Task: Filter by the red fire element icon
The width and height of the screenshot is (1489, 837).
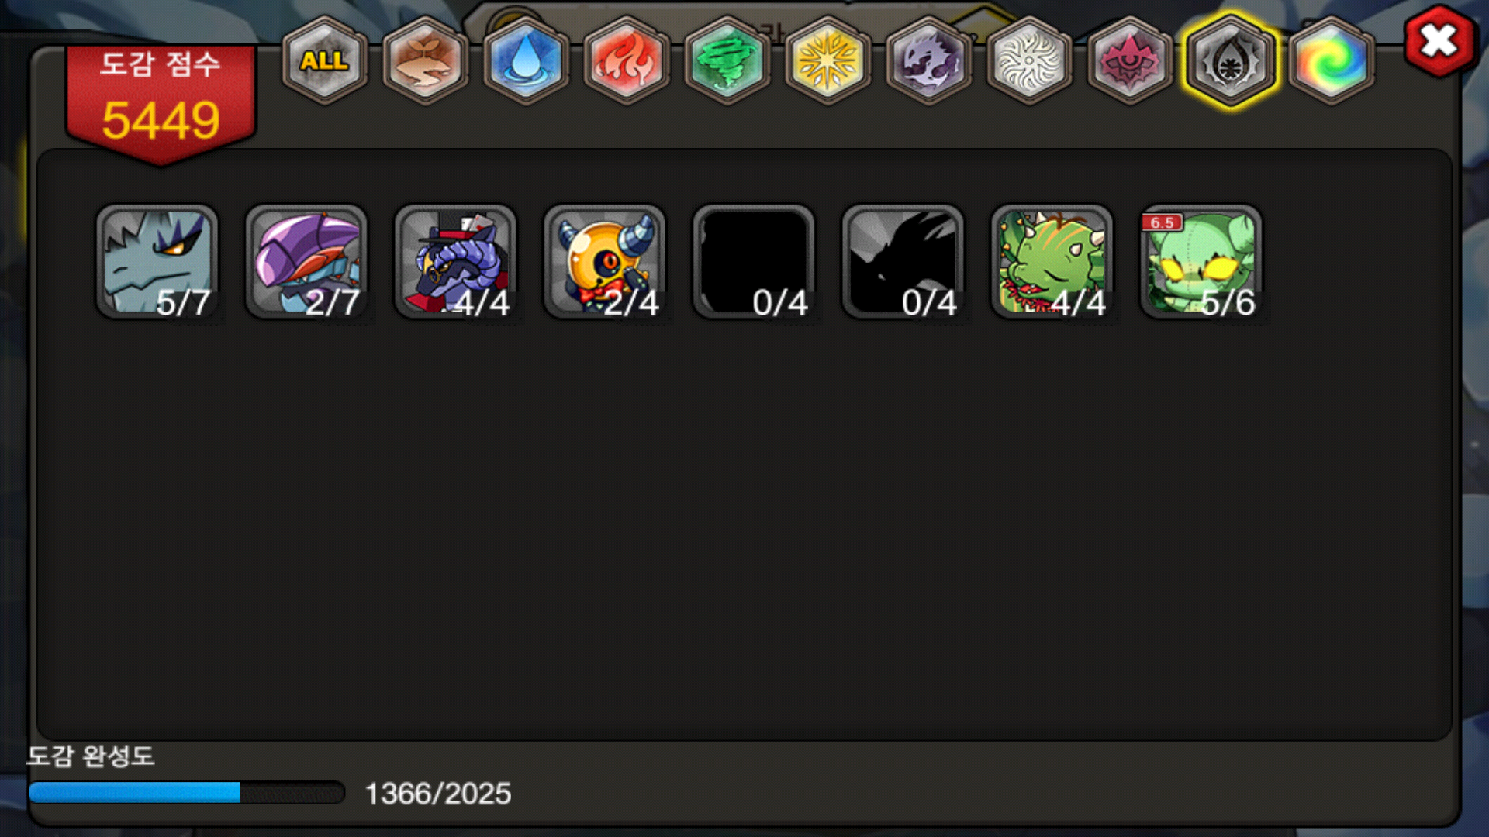Action: (627, 60)
